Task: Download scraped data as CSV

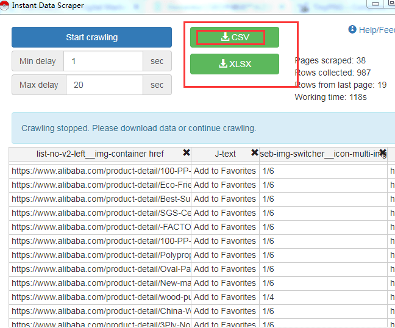Action: click(x=235, y=37)
